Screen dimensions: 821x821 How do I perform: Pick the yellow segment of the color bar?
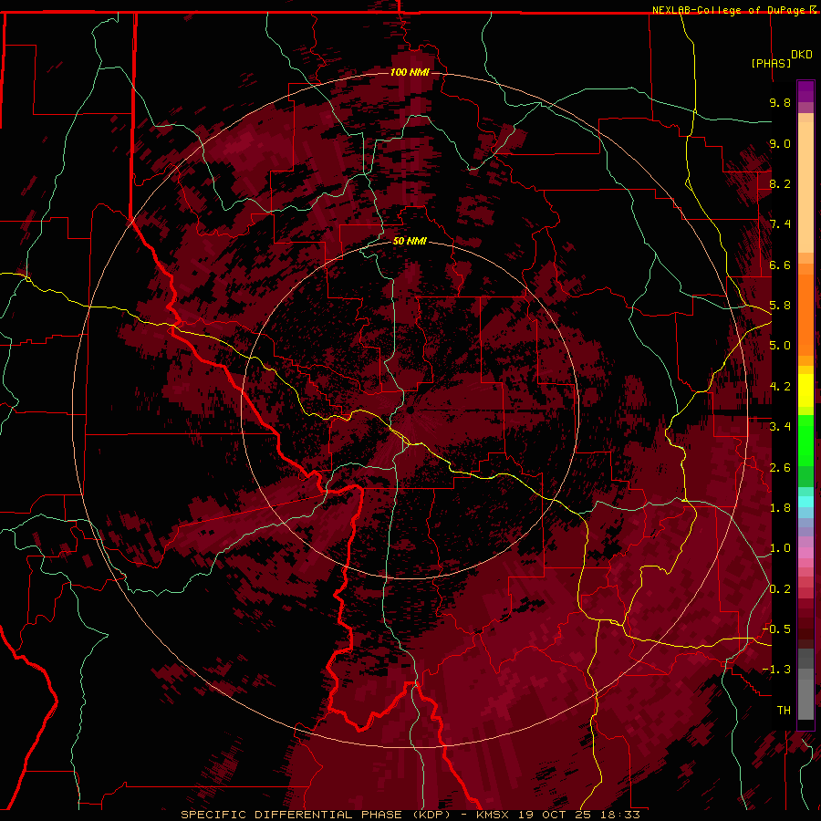click(x=805, y=390)
